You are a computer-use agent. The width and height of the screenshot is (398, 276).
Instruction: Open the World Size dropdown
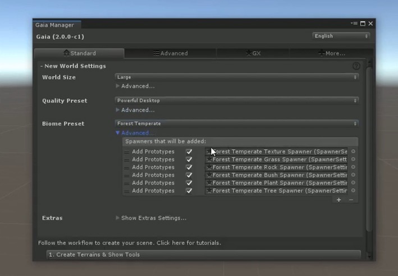point(236,77)
